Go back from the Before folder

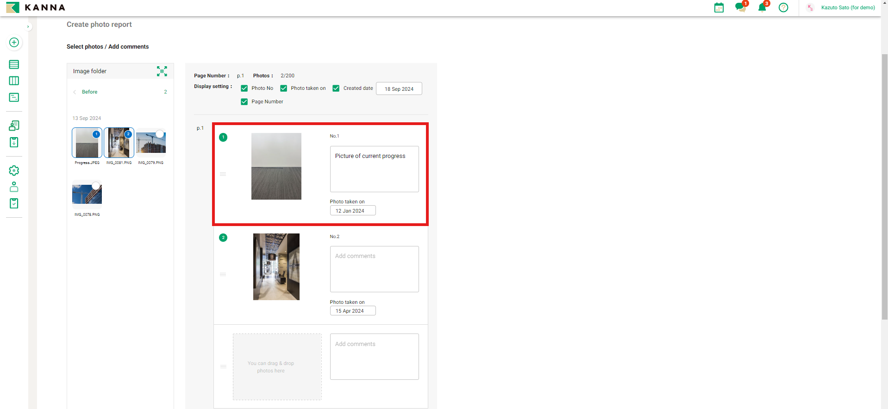click(75, 92)
